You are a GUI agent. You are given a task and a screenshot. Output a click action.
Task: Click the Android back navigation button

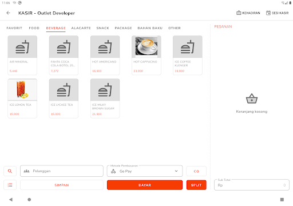(11, 200)
